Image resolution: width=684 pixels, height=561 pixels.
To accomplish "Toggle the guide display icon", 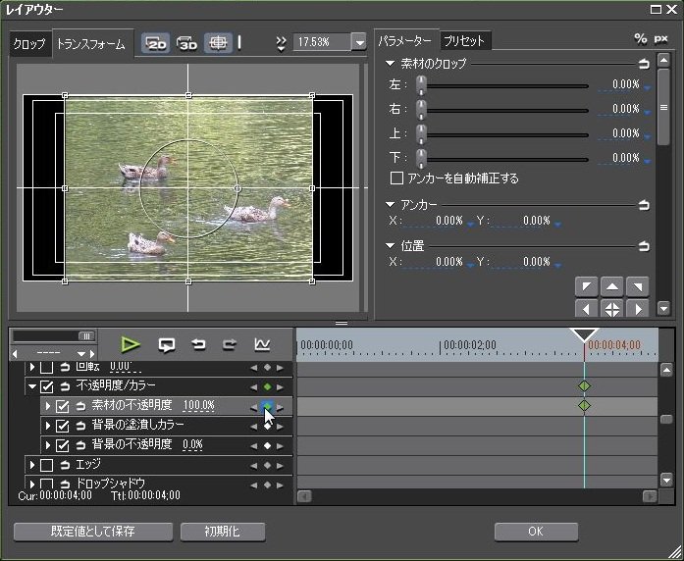I will click(218, 43).
